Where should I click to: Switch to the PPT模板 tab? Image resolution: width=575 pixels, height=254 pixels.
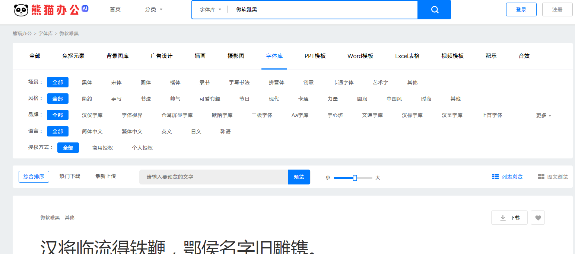315,56
